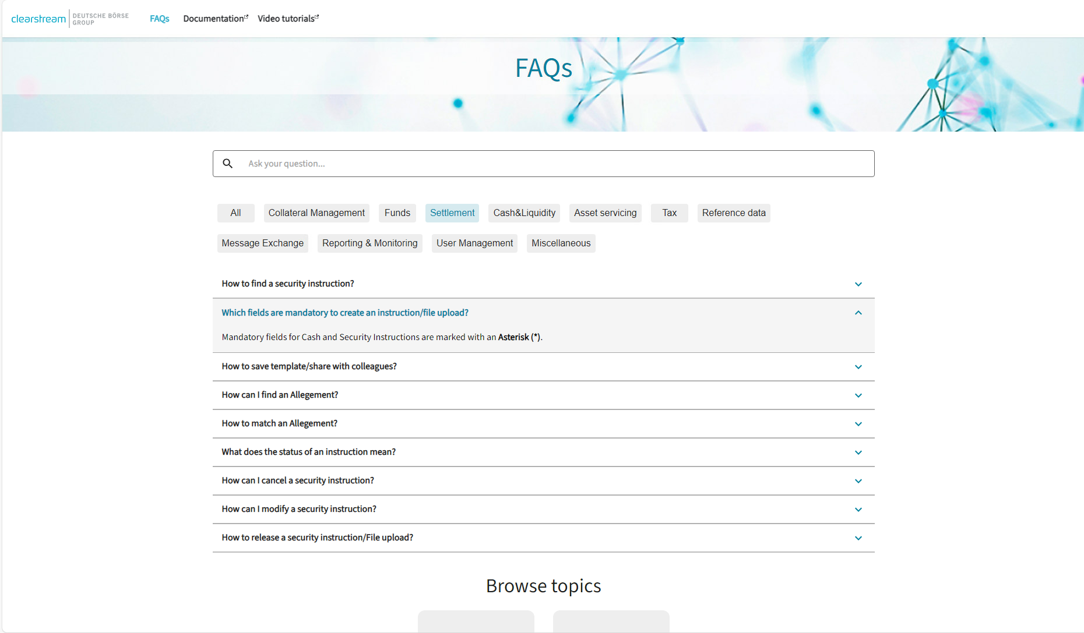
Task: Select the Settlement filter
Action: [x=452, y=213]
